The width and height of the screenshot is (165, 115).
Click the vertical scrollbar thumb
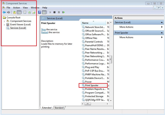(111, 60)
